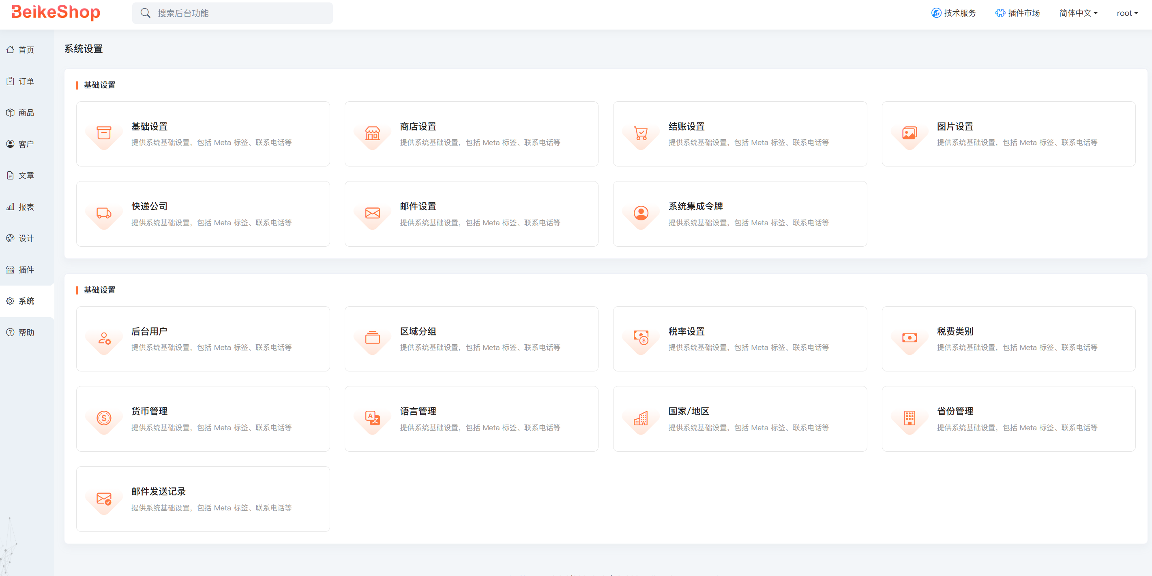Open 订单 in the sidebar menu
Image resolution: width=1152 pixels, height=576 pixels.
point(26,81)
